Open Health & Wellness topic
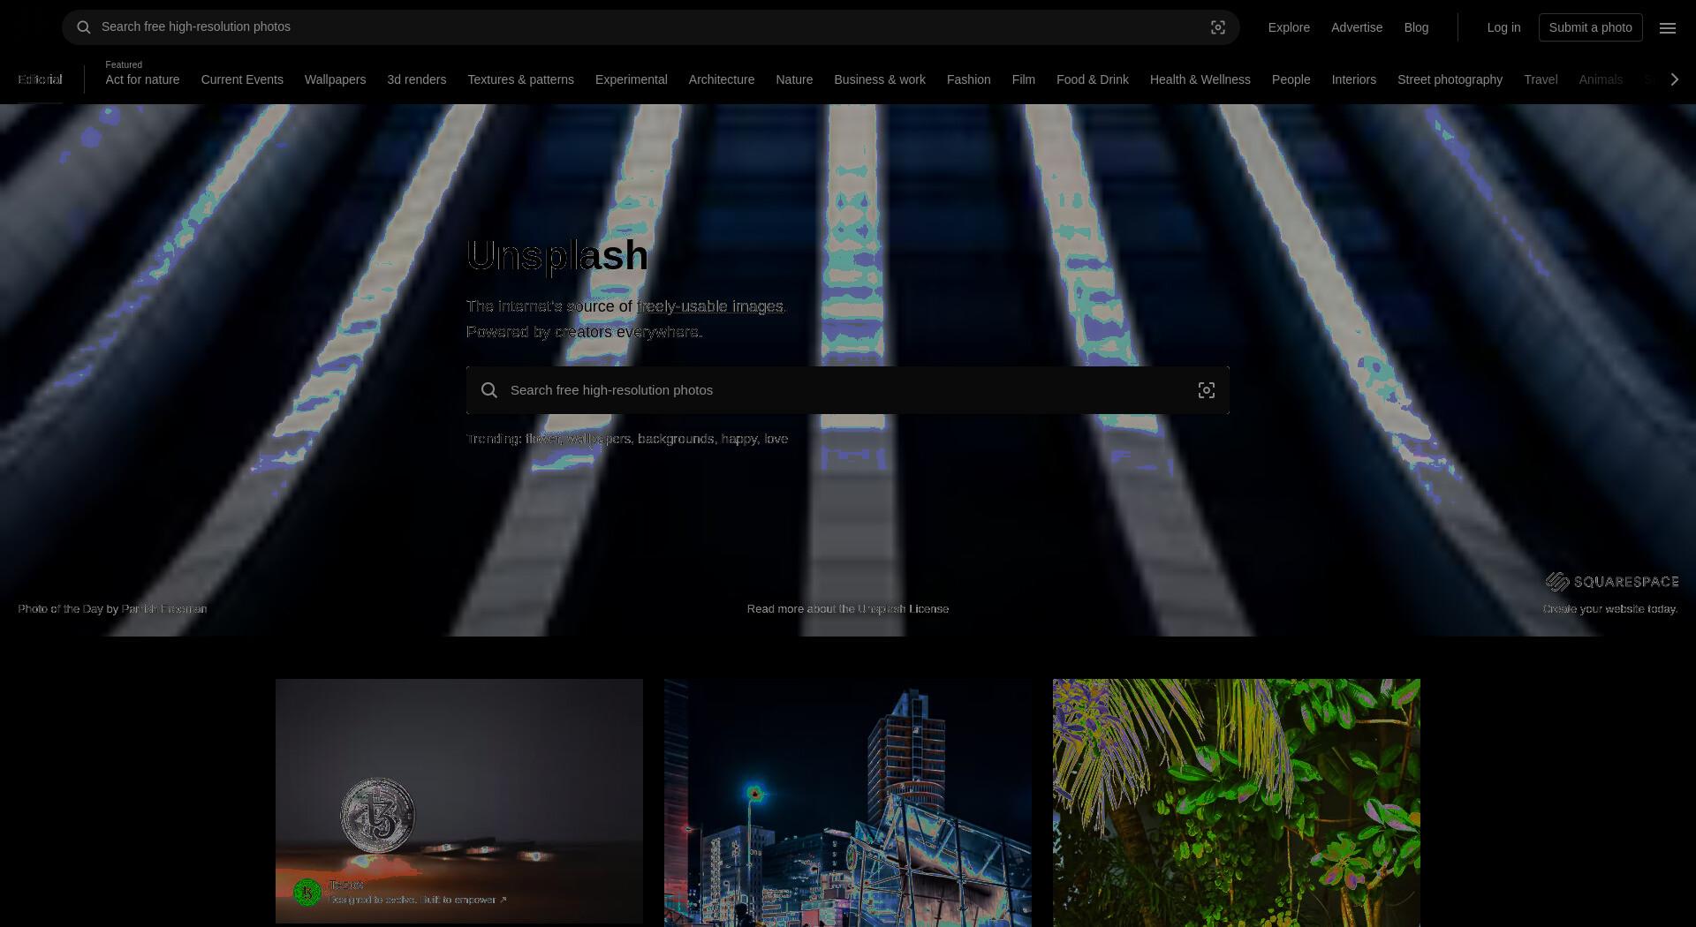 point(1200,79)
